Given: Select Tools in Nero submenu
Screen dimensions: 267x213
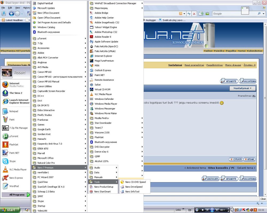Looking at the screenshot, I should click(103, 182).
